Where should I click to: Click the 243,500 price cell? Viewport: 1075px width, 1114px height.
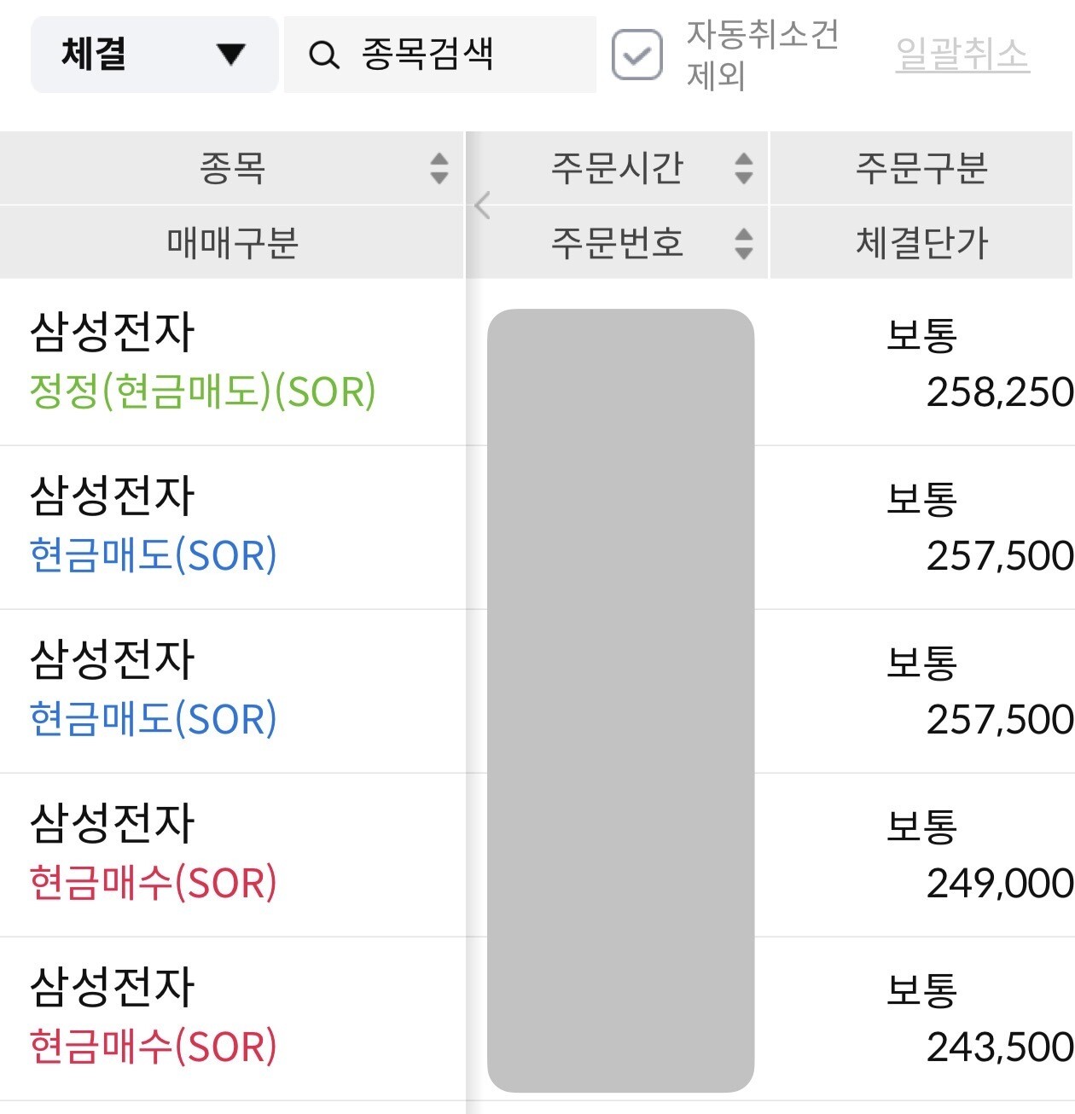[x=1000, y=1047]
